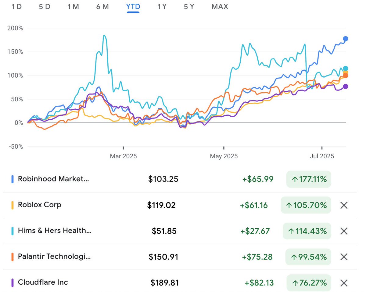The height and width of the screenshot is (292, 366).
Task: Open the 1Y time range tab
Action: (162, 6)
